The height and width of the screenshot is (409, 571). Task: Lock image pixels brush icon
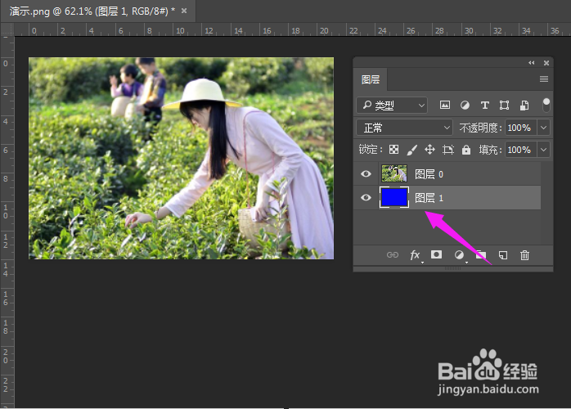pos(411,150)
